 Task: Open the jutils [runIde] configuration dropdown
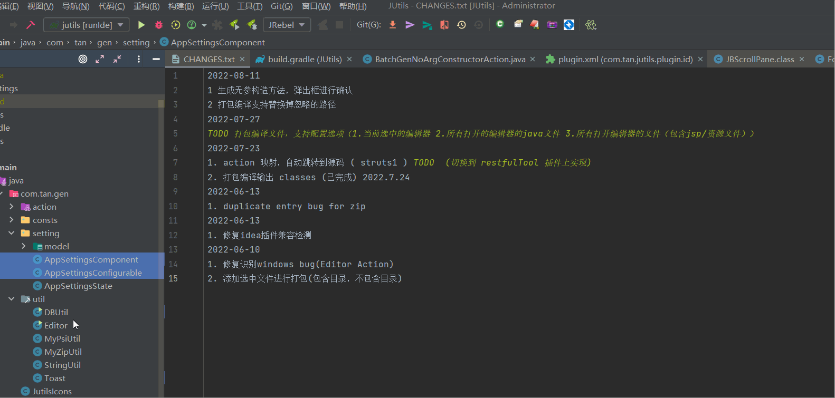87,25
